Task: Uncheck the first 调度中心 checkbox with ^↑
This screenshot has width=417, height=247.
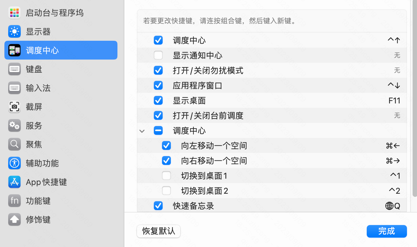Action: tap(158, 40)
